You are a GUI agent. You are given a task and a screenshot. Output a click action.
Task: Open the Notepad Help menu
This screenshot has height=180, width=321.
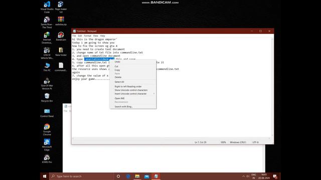tap(102, 35)
